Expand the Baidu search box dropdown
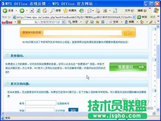Viewport: 161px width, 121px height. pos(63,22)
